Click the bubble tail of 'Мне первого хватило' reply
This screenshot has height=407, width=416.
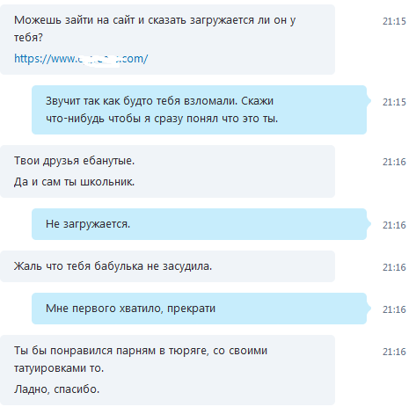tap(369, 309)
